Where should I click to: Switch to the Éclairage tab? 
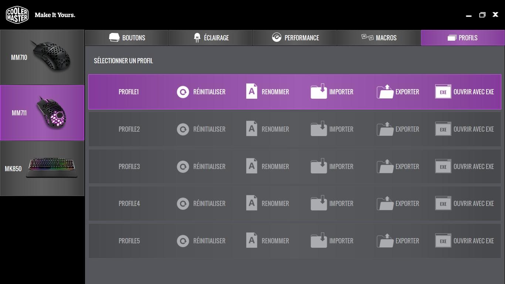pyautogui.click(x=211, y=38)
